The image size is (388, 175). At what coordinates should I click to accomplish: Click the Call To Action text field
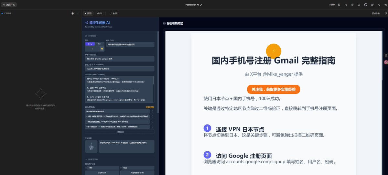point(120,69)
